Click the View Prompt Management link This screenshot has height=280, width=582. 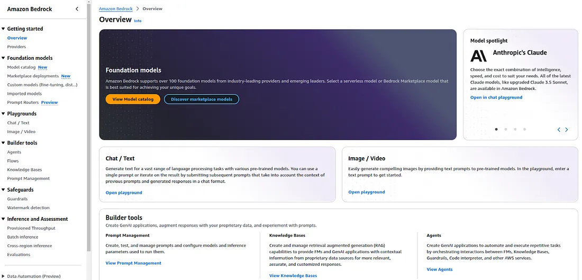(133, 263)
